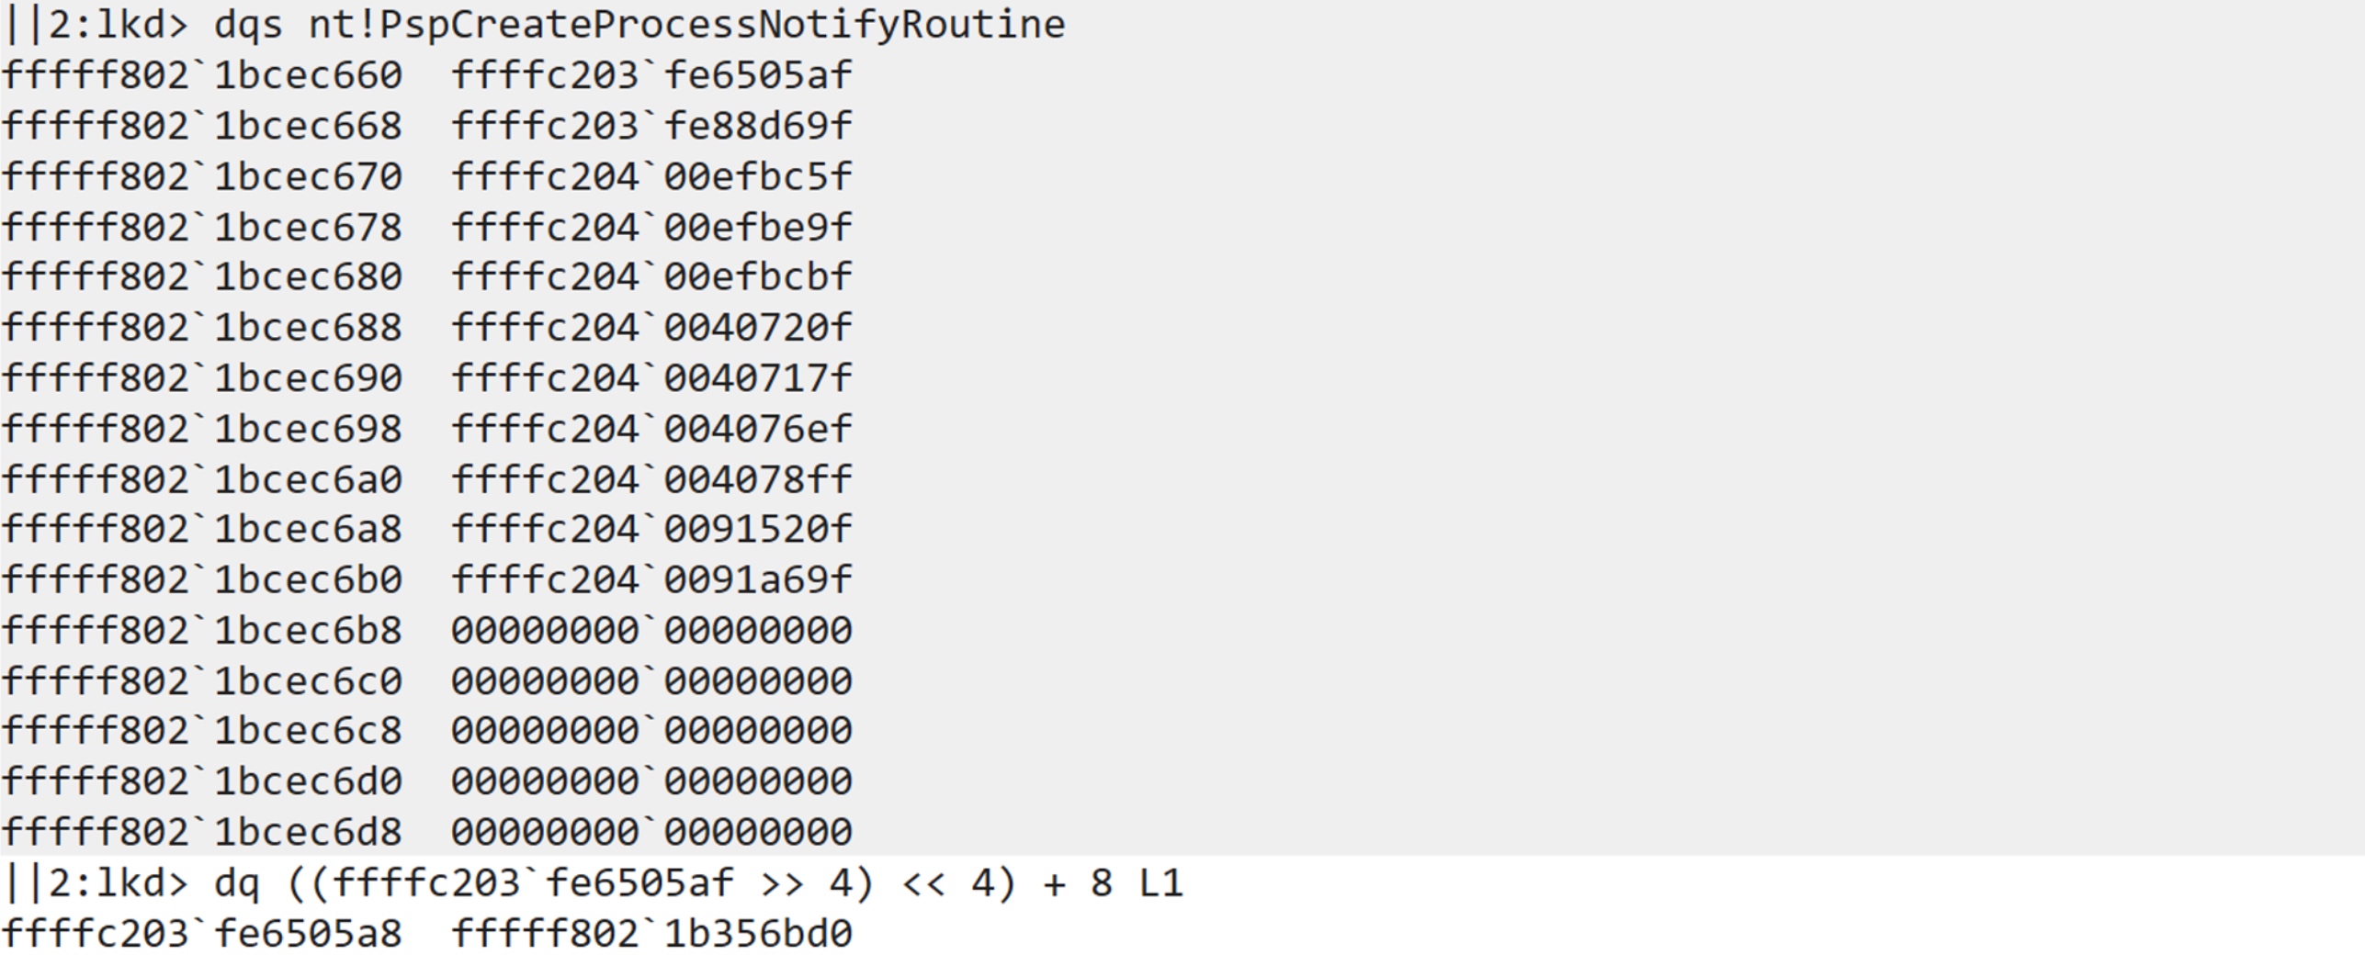Click the value ffffc204`004078ff
Screen dimensions: 2365x966
(x=651, y=479)
